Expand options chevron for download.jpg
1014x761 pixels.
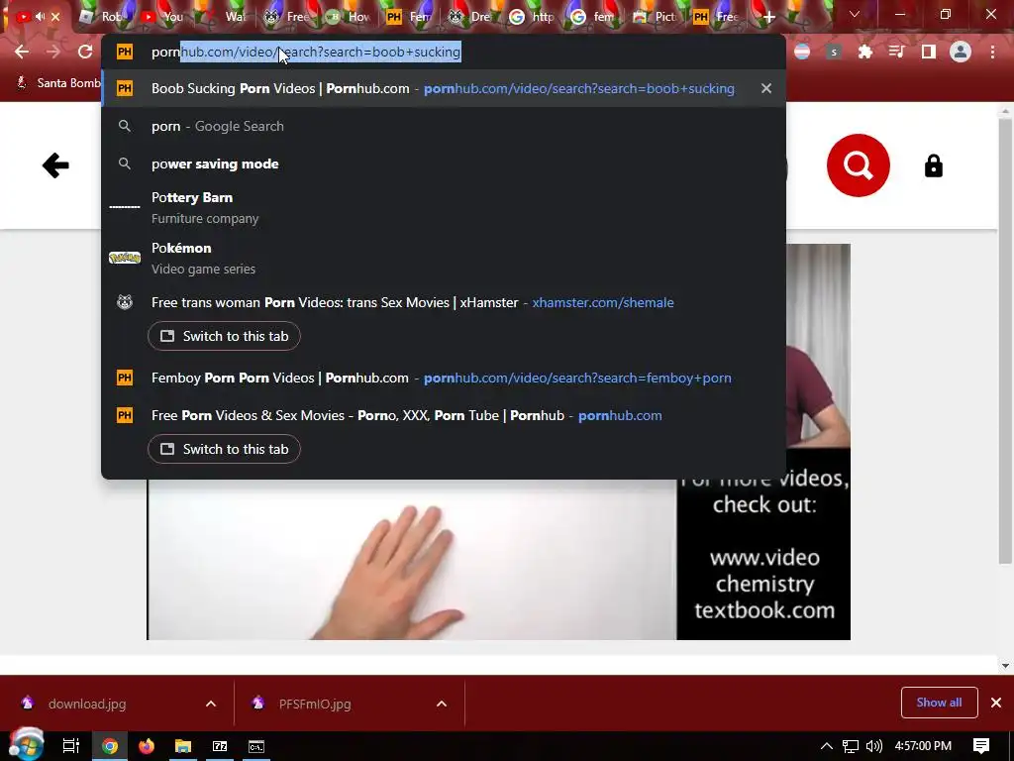click(x=211, y=704)
